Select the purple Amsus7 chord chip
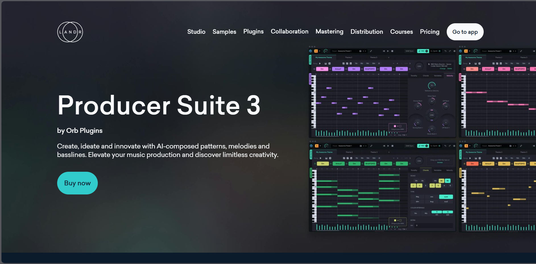Viewport: 536px width, 264px height. tap(338, 69)
